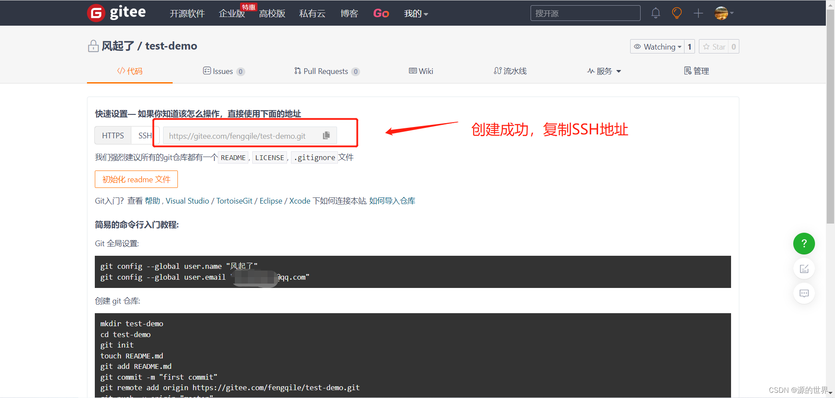Copy repository URL with clipboard icon

[x=326, y=136]
